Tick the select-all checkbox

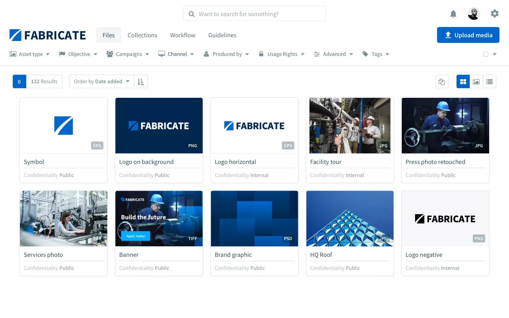pos(486,54)
